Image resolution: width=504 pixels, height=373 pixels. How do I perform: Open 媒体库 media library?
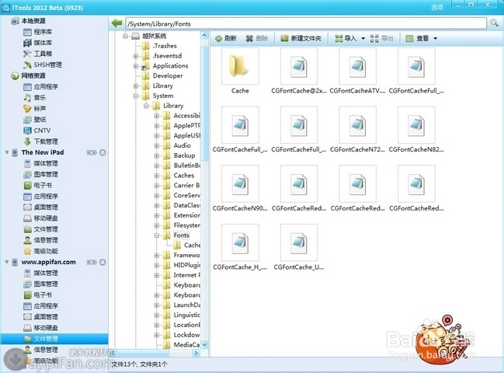coord(38,43)
